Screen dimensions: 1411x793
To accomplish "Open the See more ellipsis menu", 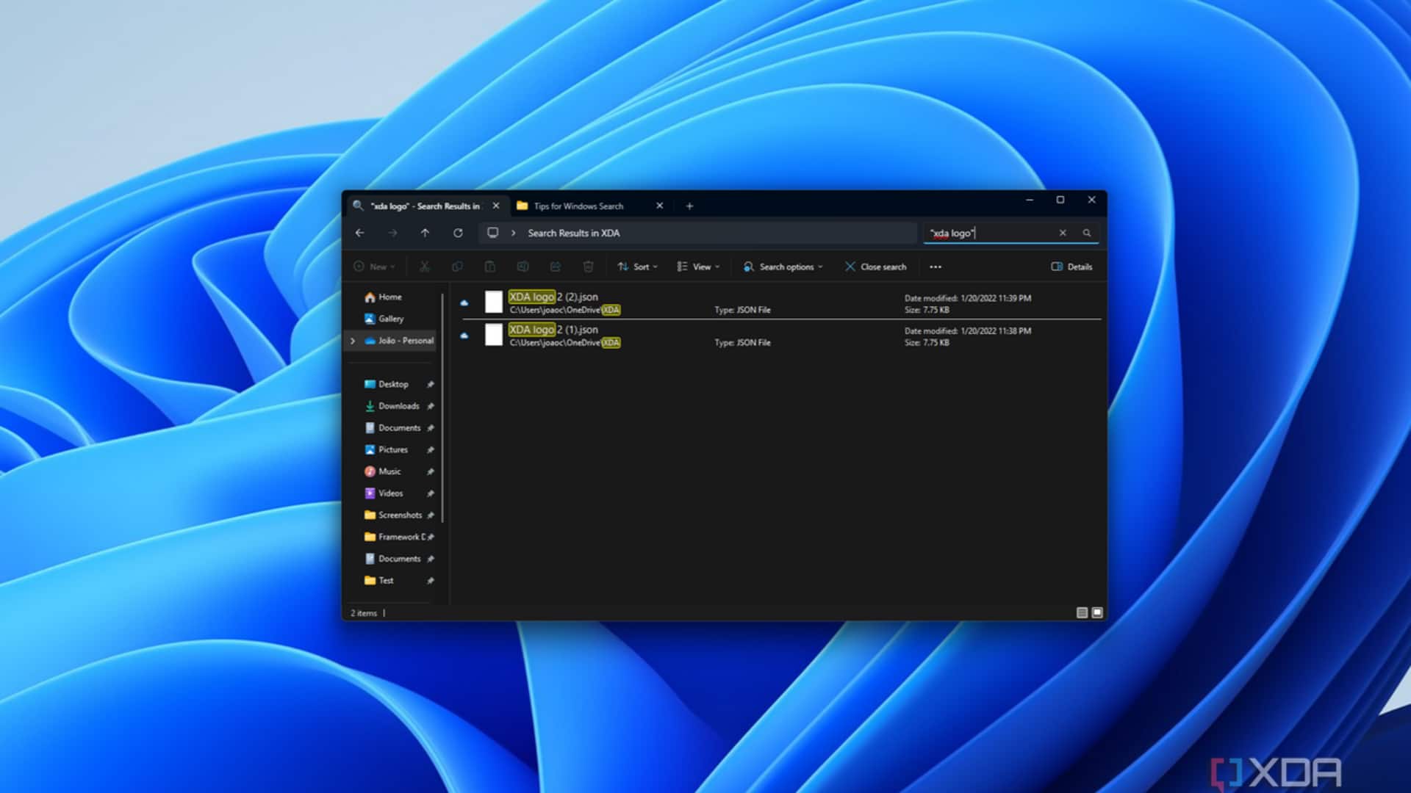I will [x=936, y=267].
